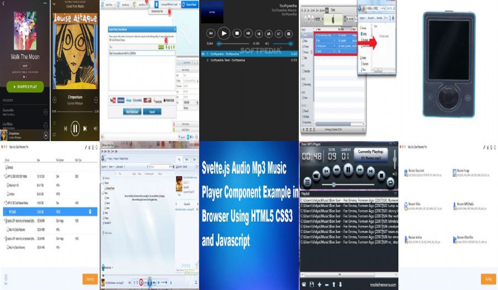Click the Play button in Softpedia player
Image resolution: width=498 pixels, height=290 pixels.
pos(224,33)
